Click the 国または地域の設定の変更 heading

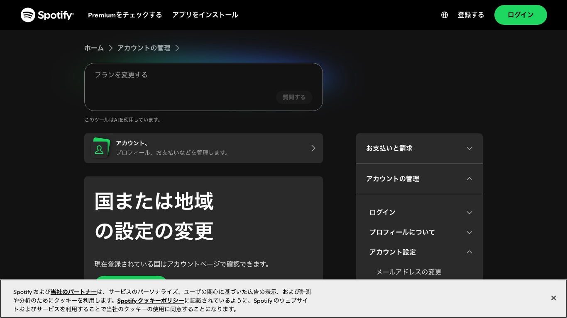tap(154, 216)
